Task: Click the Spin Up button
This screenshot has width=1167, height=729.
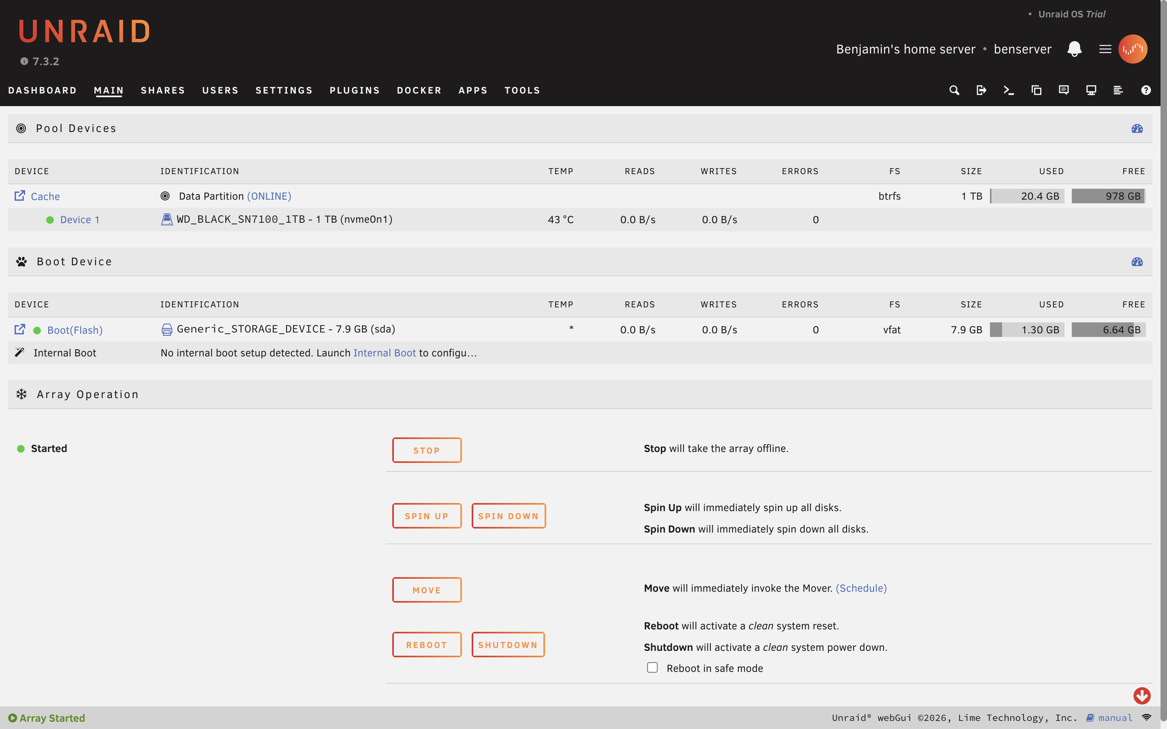Action: [427, 516]
